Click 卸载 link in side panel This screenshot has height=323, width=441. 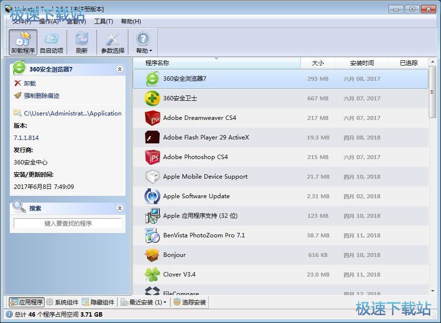click(x=30, y=83)
